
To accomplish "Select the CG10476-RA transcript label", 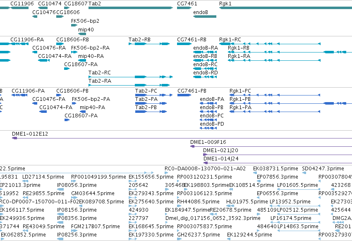I will click(x=49, y=48).
